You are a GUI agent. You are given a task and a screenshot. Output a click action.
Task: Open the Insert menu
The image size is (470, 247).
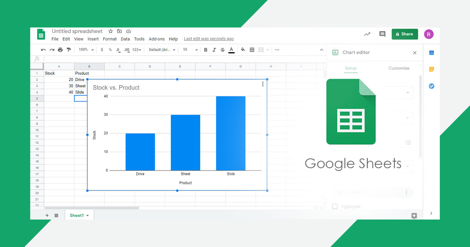pyautogui.click(x=93, y=39)
